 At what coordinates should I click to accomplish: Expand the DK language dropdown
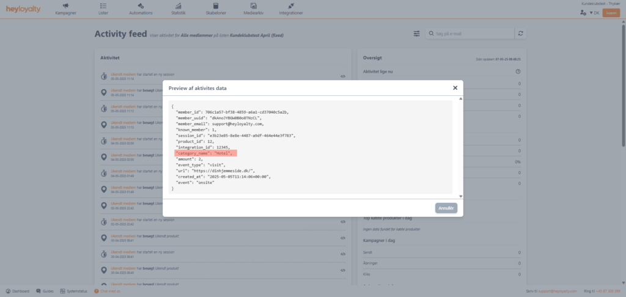click(x=594, y=12)
